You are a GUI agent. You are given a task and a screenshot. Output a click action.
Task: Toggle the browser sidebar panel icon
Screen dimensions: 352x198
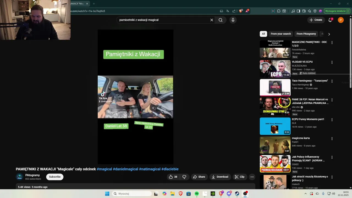click(298, 11)
